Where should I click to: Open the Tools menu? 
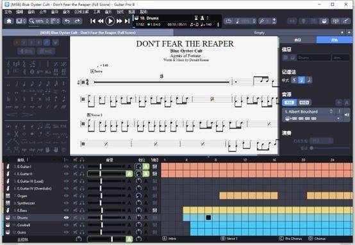[x=97, y=12]
